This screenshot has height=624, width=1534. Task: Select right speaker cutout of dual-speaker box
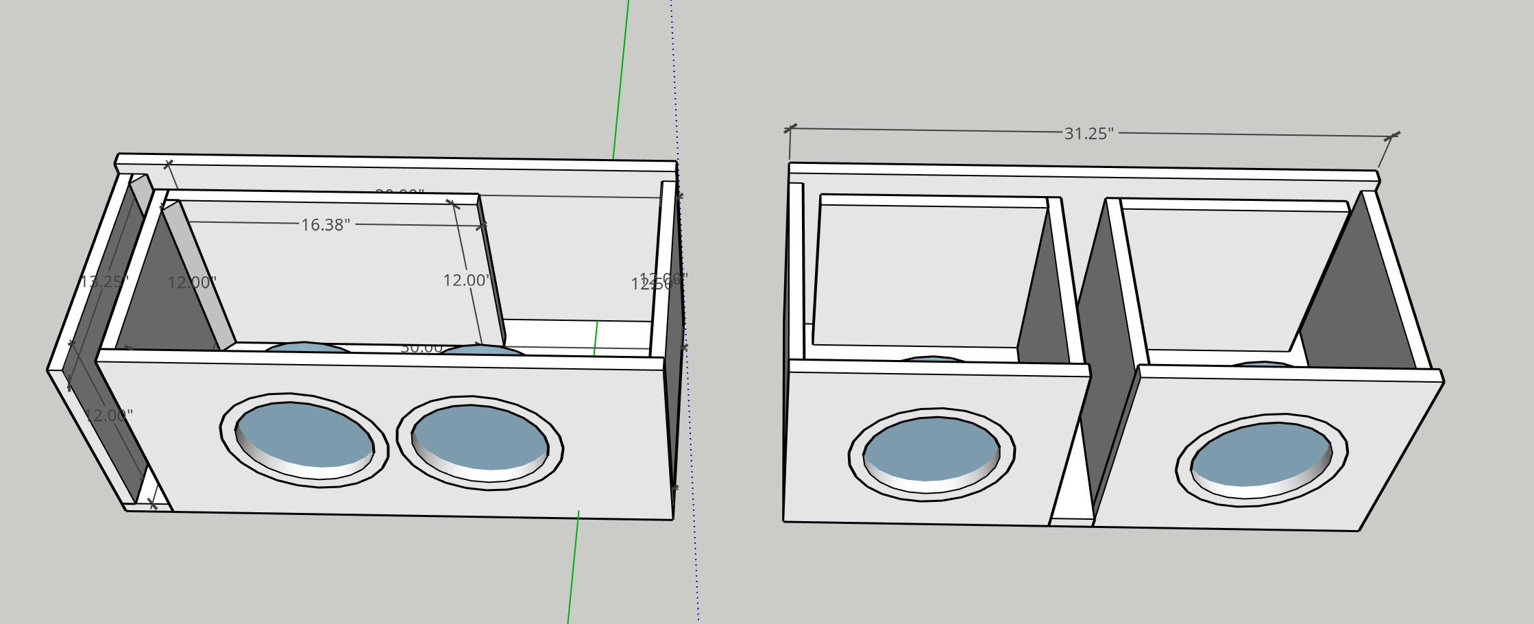click(x=480, y=443)
